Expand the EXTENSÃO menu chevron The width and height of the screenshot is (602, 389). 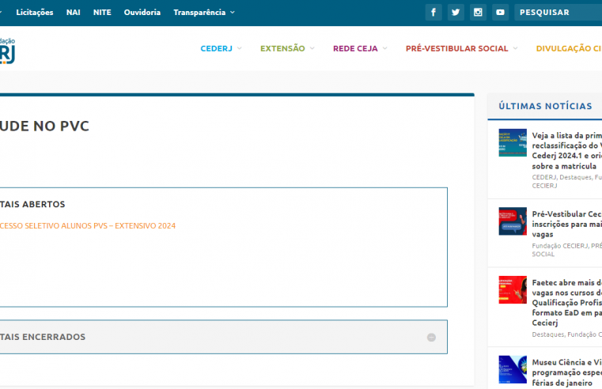point(312,48)
